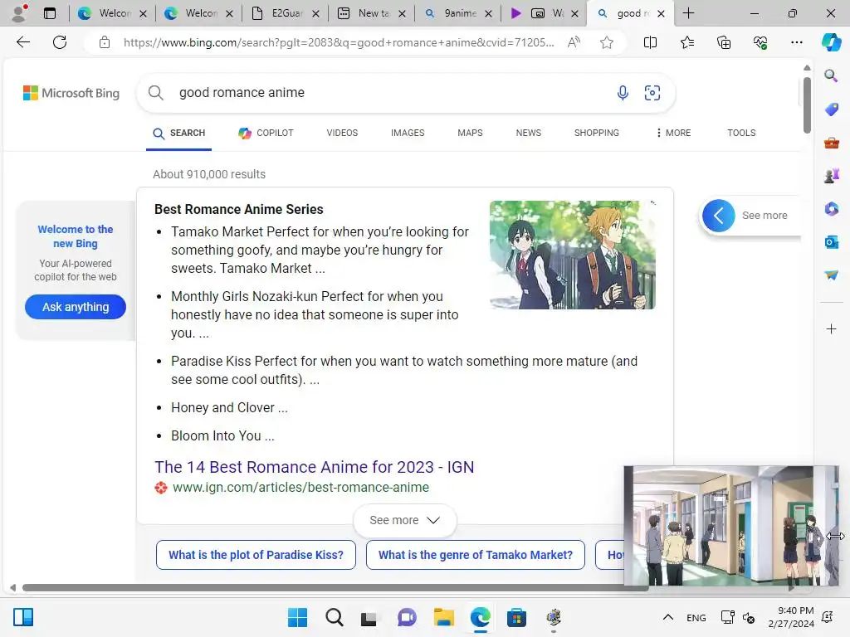Open the taskbar clock and date

791,617
